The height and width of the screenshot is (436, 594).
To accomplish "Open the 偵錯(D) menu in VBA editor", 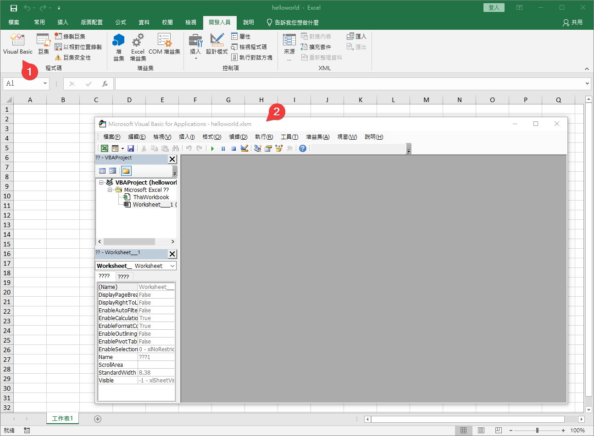I will [x=238, y=137].
